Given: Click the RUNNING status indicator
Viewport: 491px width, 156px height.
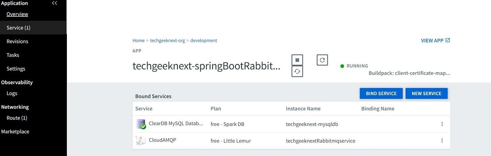Looking at the screenshot, I should pyautogui.click(x=354, y=66).
